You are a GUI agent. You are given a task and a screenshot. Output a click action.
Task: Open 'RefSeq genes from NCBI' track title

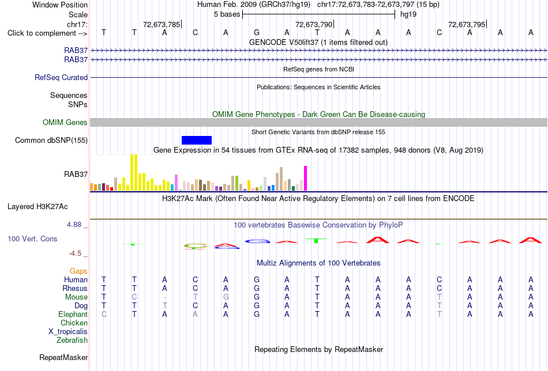[x=318, y=69]
